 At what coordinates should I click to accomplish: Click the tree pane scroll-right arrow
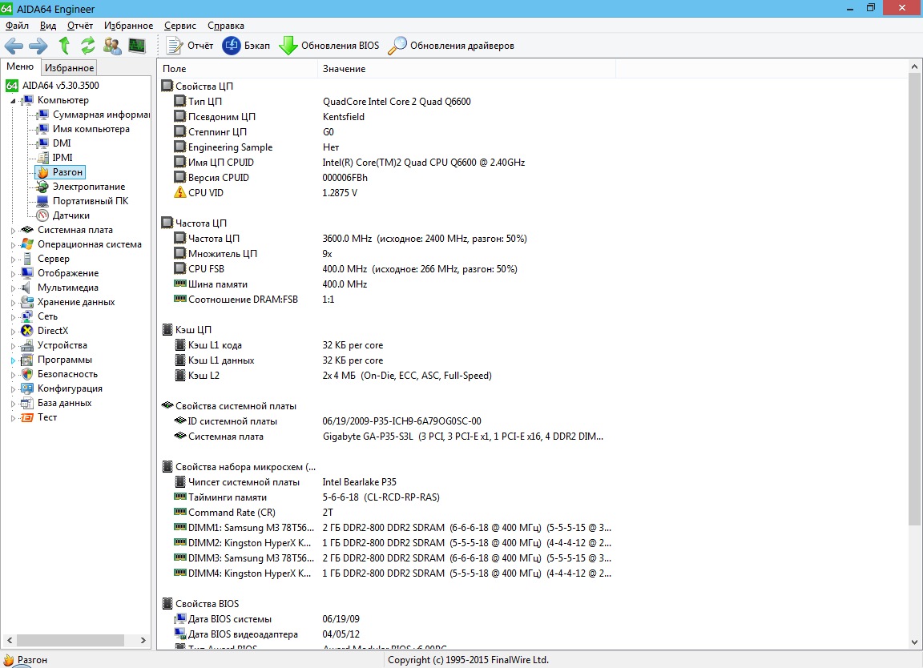point(143,640)
